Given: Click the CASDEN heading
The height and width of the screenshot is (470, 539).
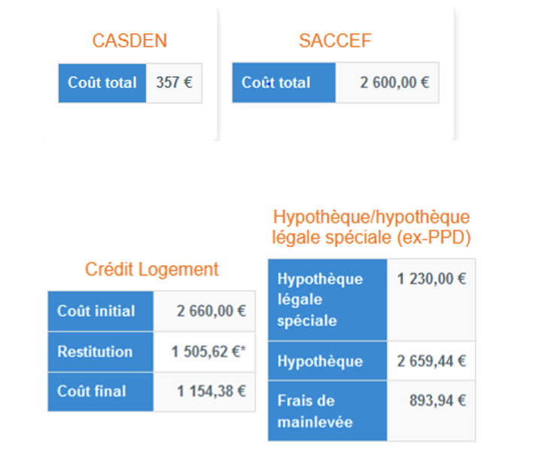Looking at the screenshot, I should pos(129,41).
